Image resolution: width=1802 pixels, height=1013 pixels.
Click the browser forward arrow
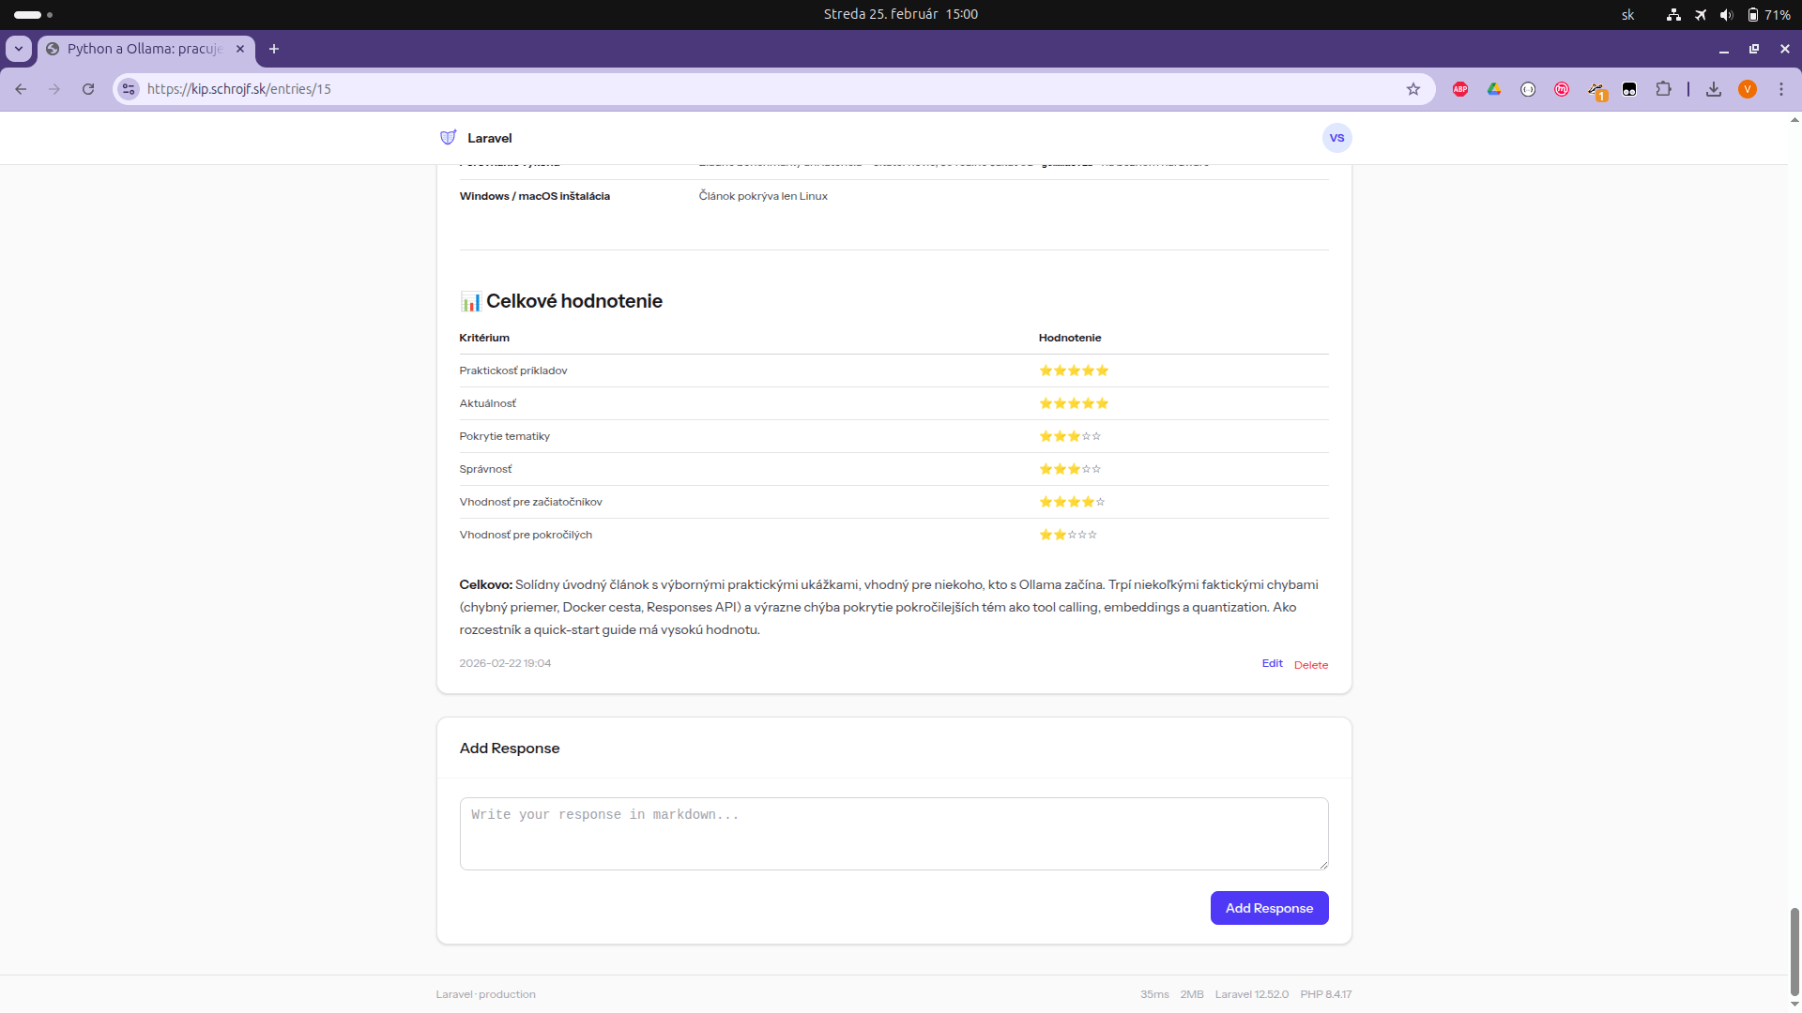click(x=54, y=89)
